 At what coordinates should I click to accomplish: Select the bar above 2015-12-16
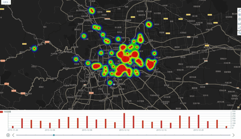tap(161, 124)
